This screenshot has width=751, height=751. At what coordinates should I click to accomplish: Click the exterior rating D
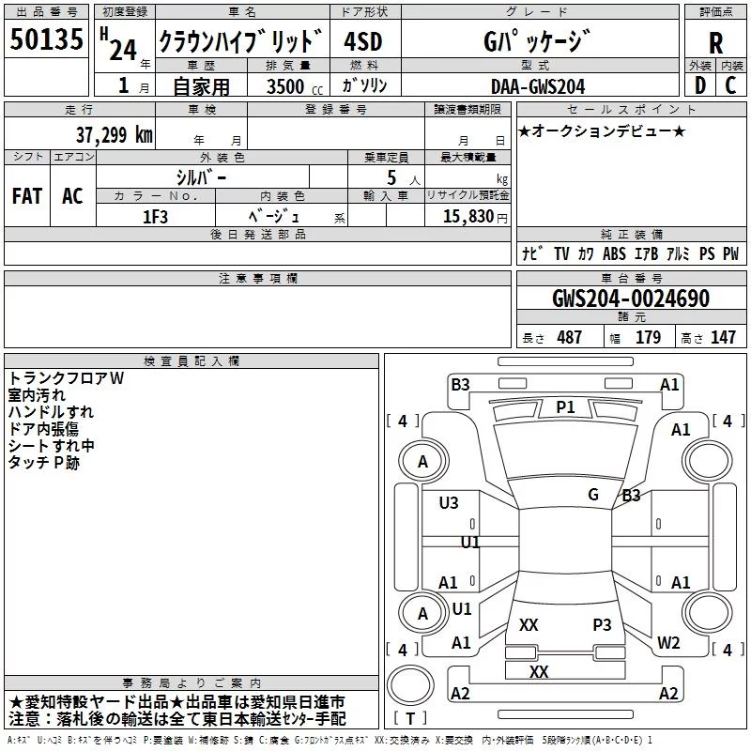[x=700, y=85]
